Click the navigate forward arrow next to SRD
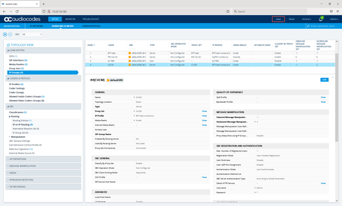 point(10,34)
